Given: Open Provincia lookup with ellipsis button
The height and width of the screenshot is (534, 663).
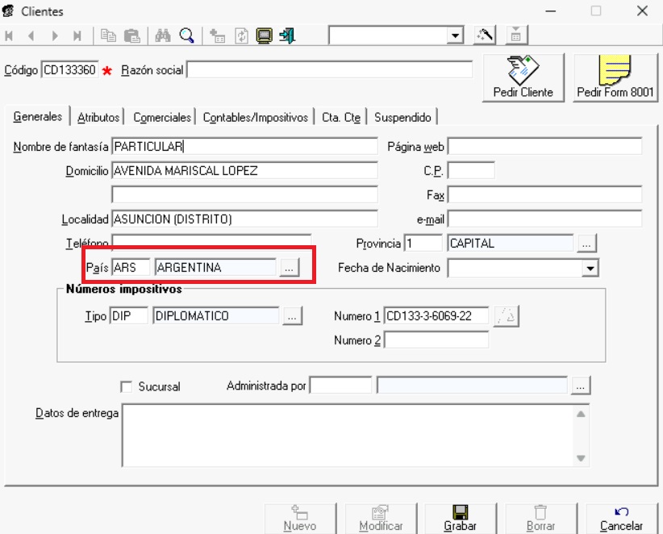Looking at the screenshot, I should 586,244.
